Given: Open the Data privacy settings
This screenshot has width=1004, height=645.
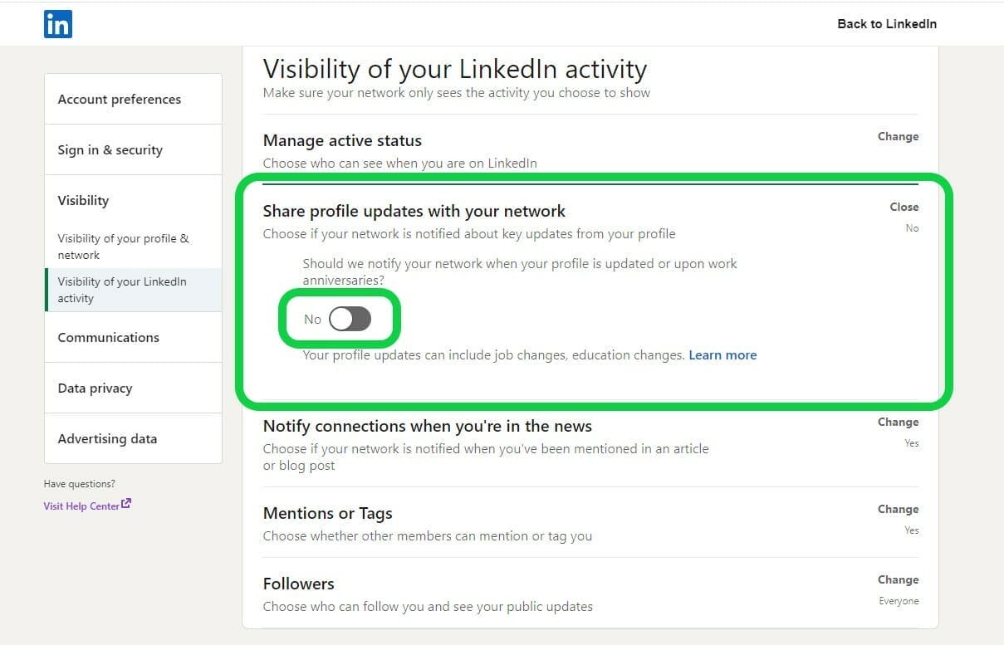Looking at the screenshot, I should [x=94, y=388].
